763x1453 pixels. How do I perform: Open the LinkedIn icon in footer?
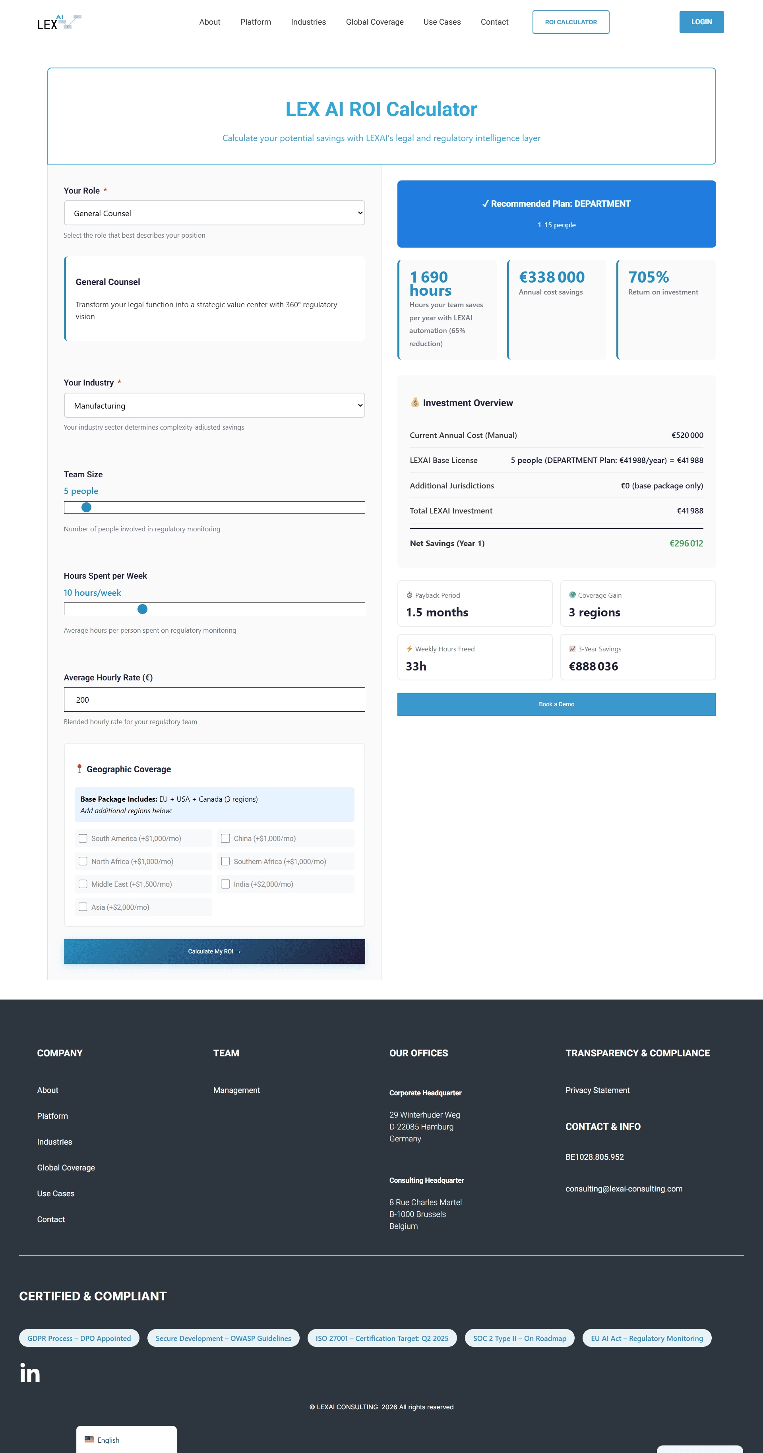[30, 1372]
